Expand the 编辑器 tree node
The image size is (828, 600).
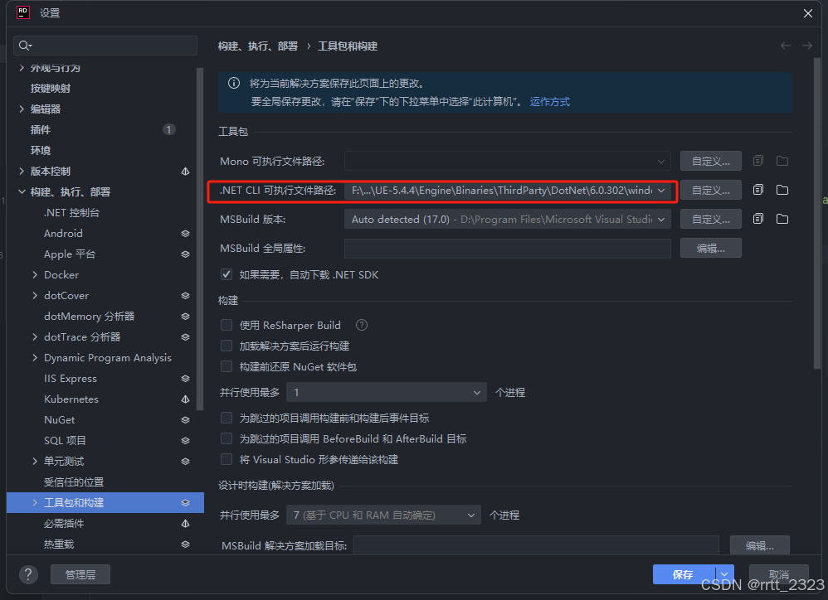tap(22, 109)
